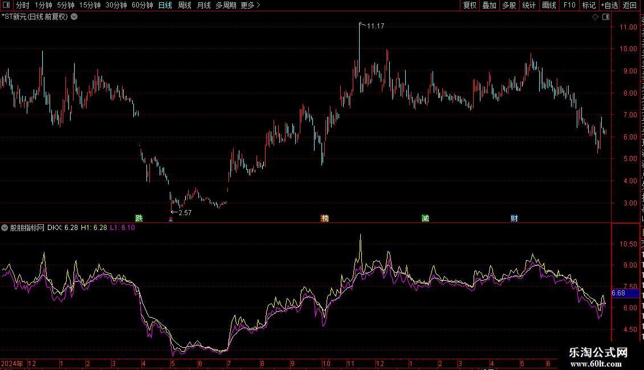Click the diamond marker icon
Viewport: 644px width, 370px height.
pos(595,17)
